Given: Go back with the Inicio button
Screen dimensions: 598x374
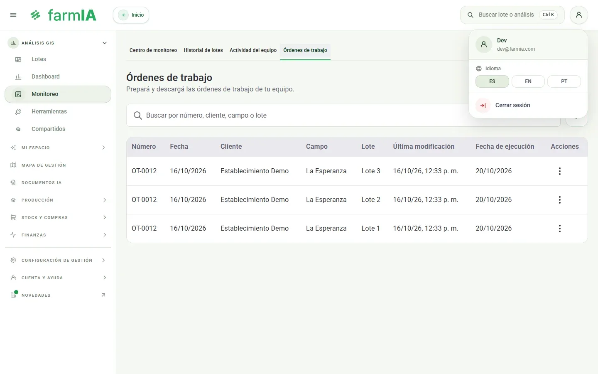Looking at the screenshot, I should [x=131, y=15].
